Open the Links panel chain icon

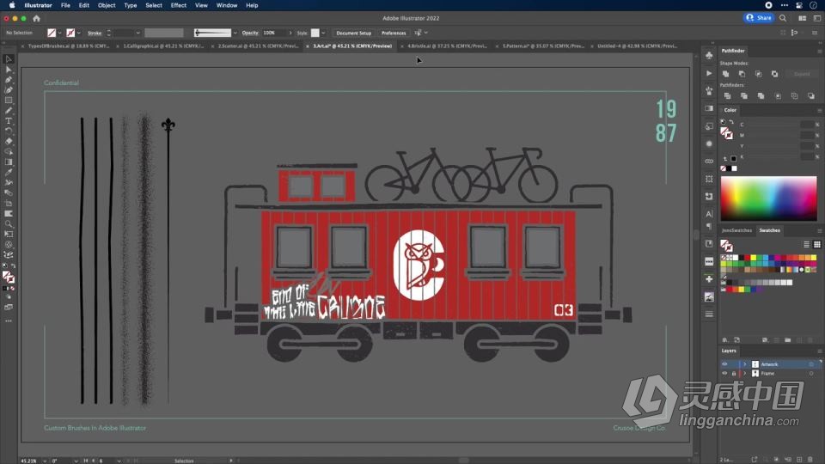(x=709, y=161)
